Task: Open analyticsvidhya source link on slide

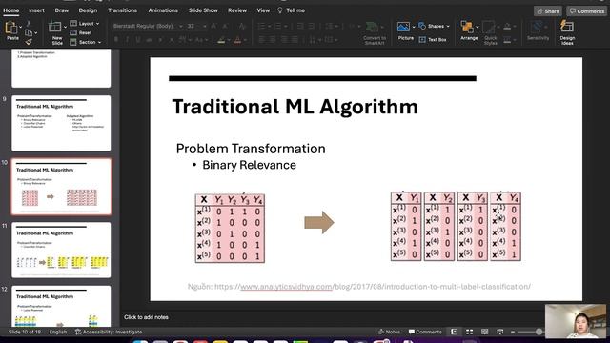Action: [x=286, y=287]
